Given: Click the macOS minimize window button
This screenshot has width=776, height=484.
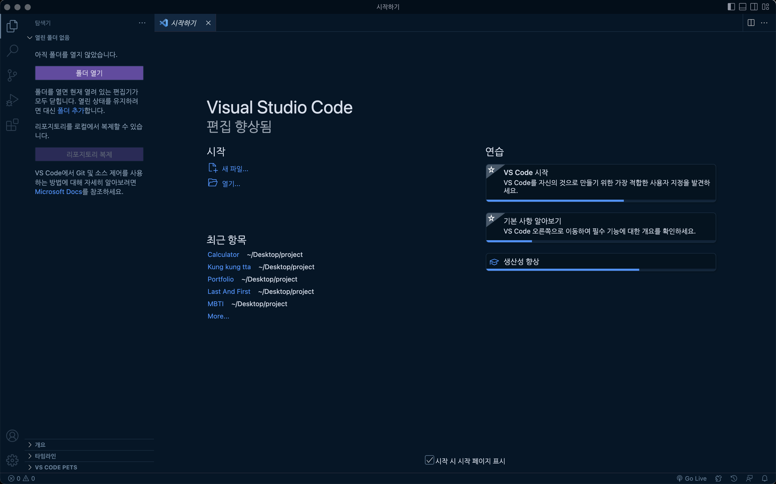Looking at the screenshot, I should tap(18, 7).
